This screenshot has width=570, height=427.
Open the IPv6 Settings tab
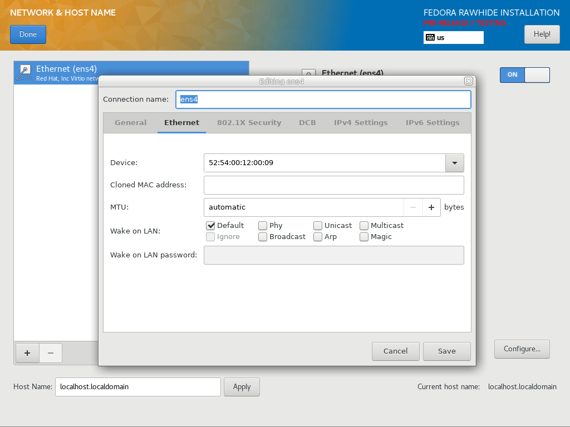pos(433,123)
